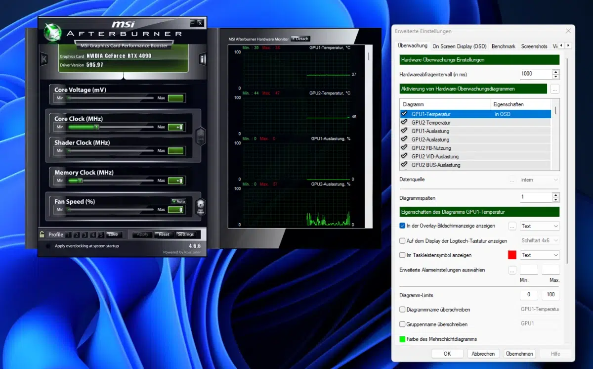
Task: Open the On Screen Display (OSD) tab
Action: [460, 46]
